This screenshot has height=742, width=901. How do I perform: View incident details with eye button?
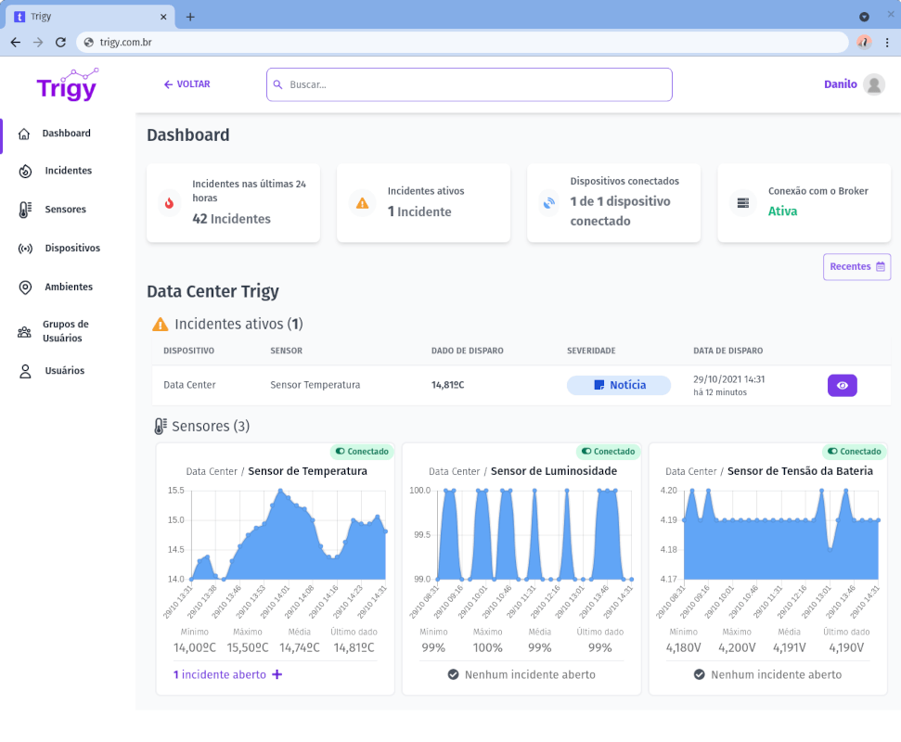[x=842, y=386]
